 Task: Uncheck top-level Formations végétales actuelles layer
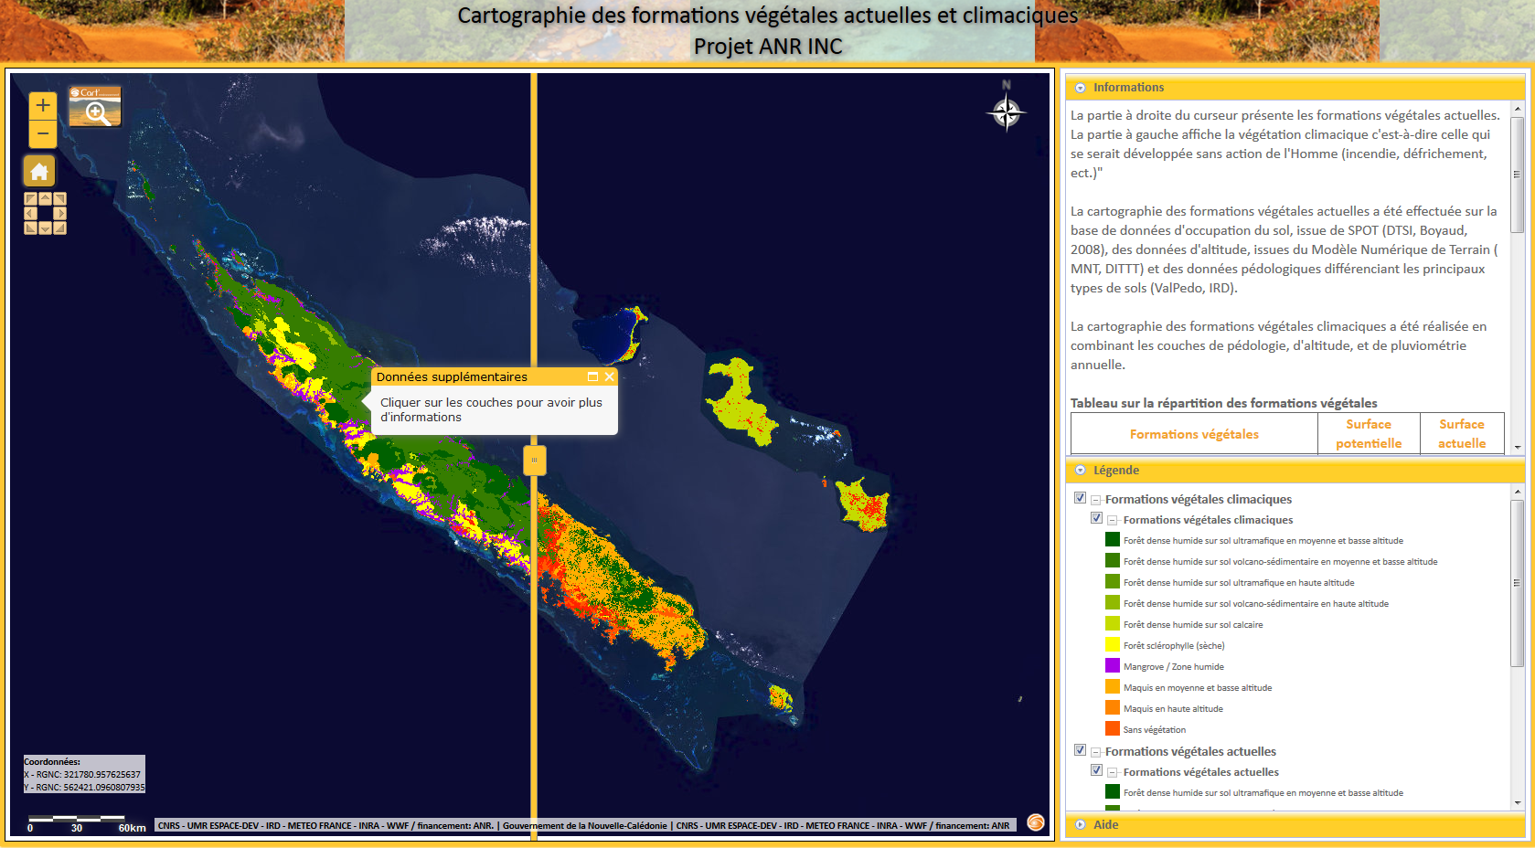(x=1080, y=750)
